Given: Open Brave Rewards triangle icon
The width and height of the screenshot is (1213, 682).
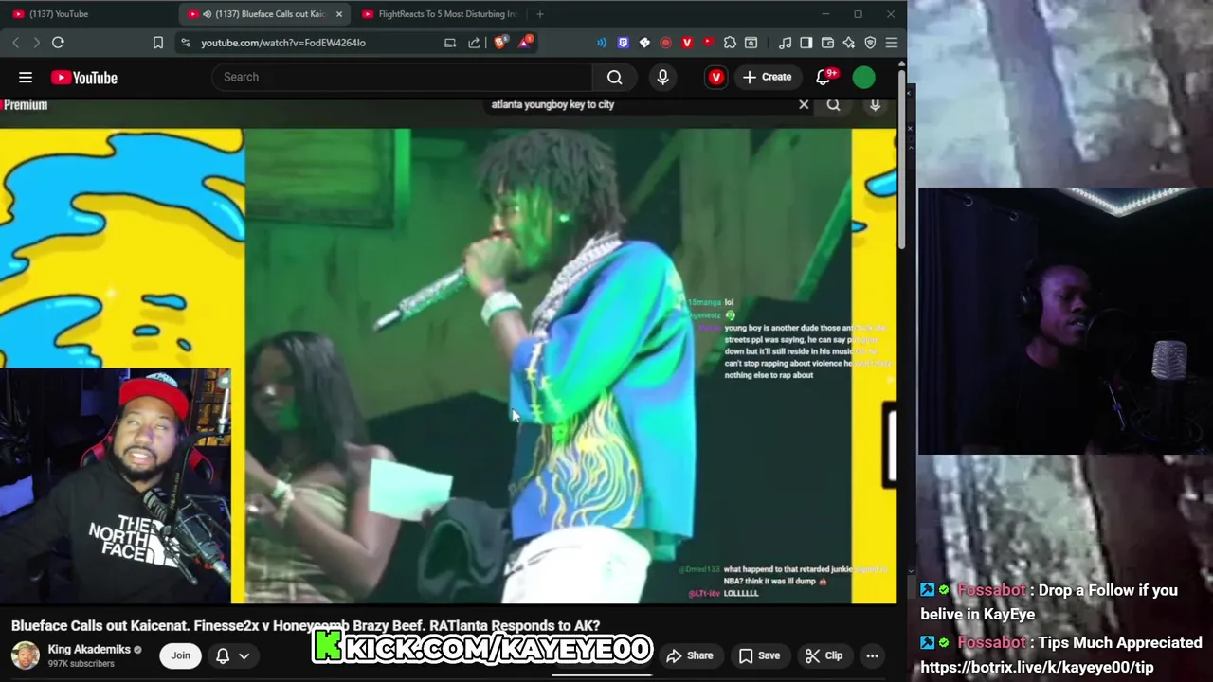Looking at the screenshot, I should coord(524,43).
